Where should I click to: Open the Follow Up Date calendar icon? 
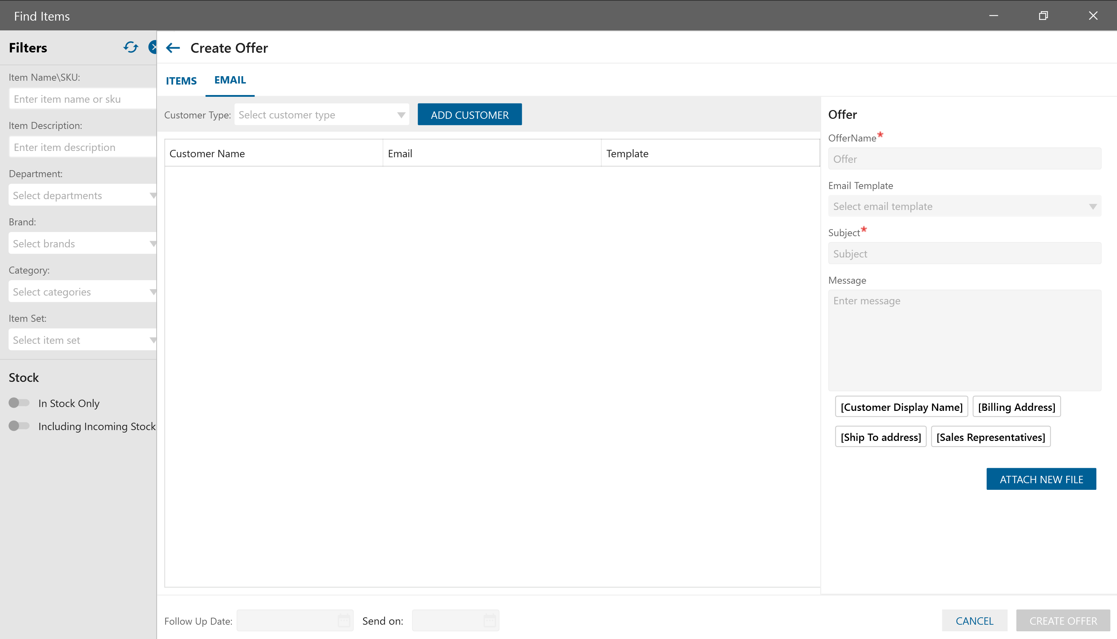coord(344,620)
